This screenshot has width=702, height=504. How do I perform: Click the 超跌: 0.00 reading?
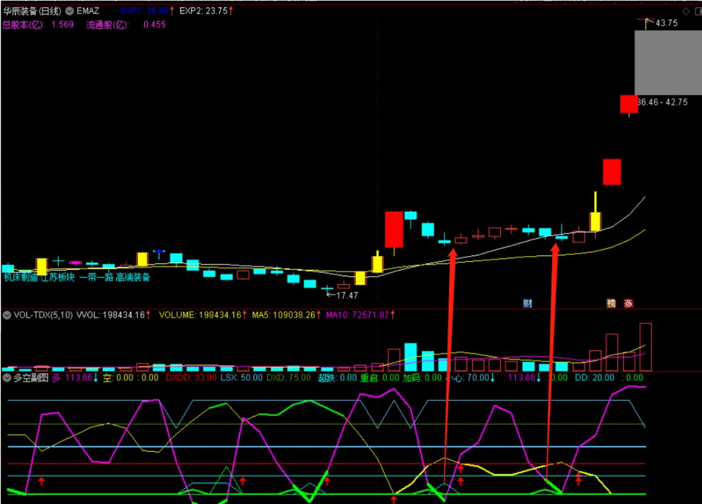click(x=337, y=378)
